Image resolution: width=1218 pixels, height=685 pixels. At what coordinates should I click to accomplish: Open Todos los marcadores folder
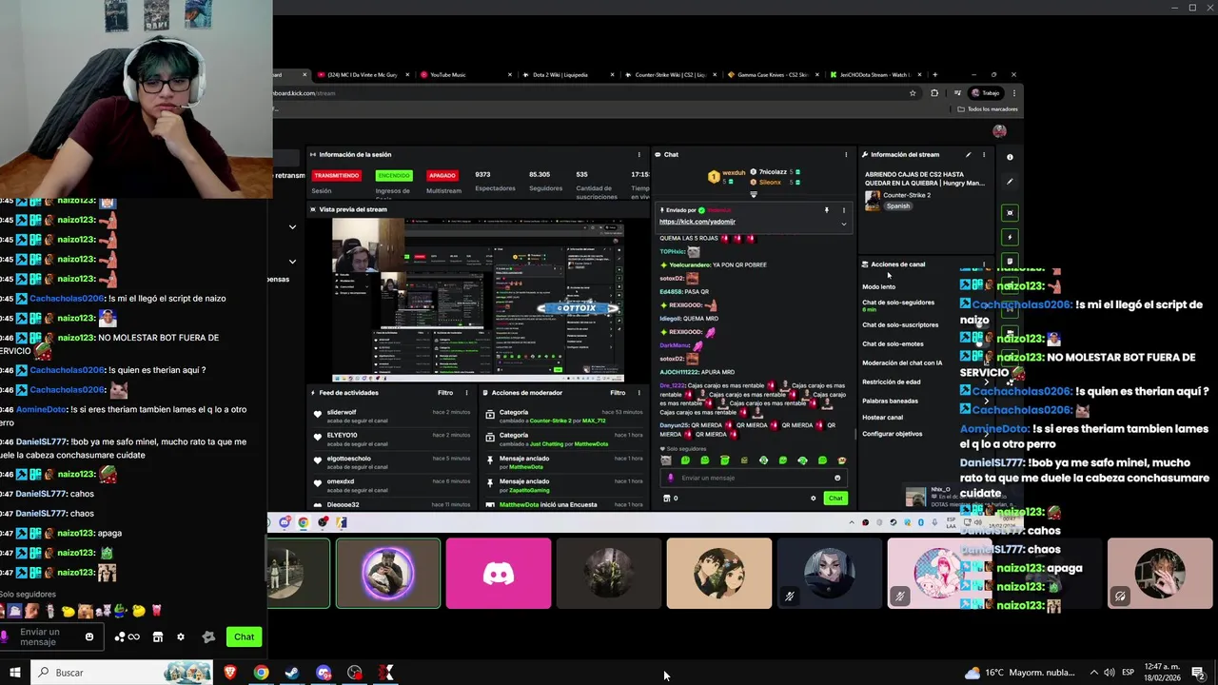989,108
